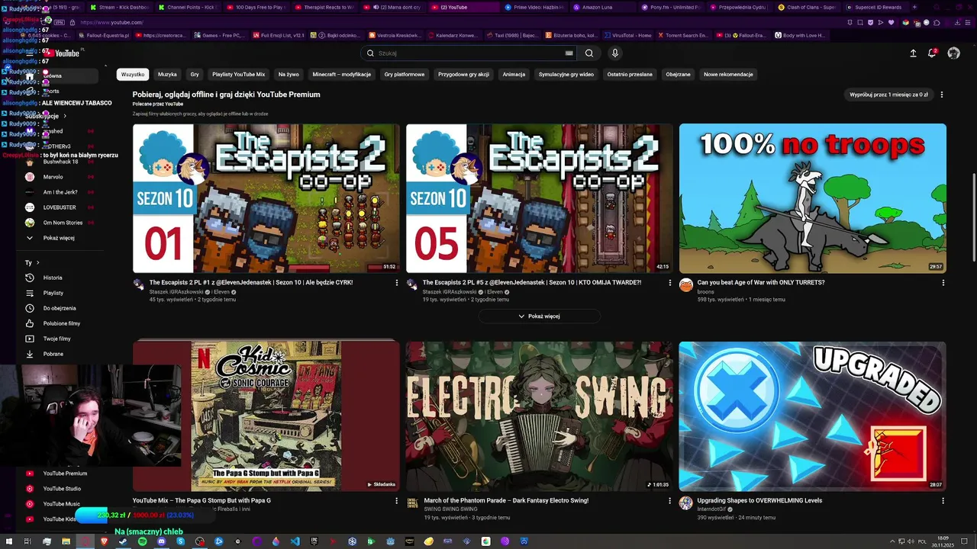Click the magnifier search button icon
977x549 pixels.
tap(589, 53)
